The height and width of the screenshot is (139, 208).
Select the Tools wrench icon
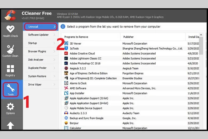(10, 88)
